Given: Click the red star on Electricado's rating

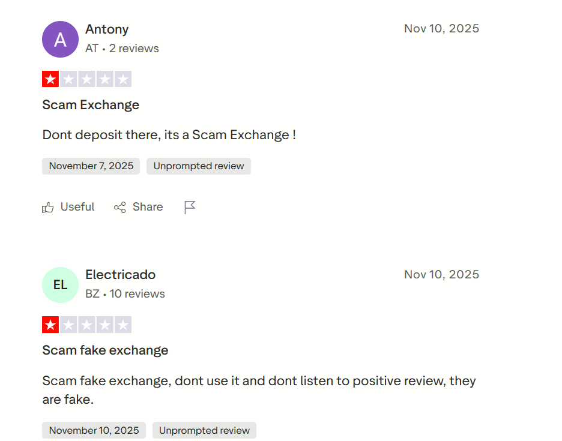Looking at the screenshot, I should [50, 325].
